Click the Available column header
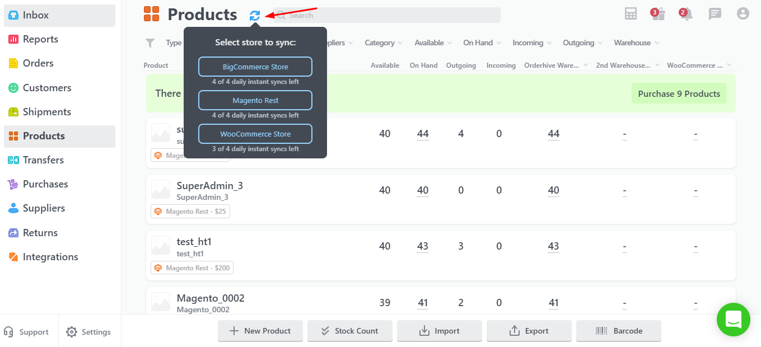 tap(385, 65)
